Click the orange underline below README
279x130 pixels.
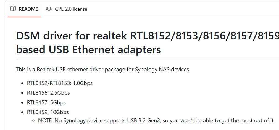pos(24,17)
